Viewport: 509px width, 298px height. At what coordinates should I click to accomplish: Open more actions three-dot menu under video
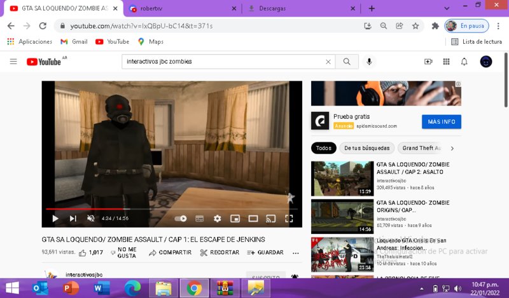coord(295,253)
